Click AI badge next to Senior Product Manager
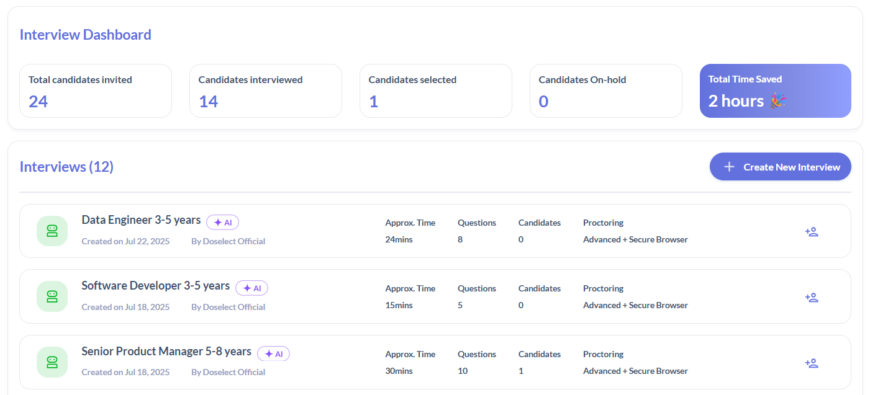 [273, 353]
